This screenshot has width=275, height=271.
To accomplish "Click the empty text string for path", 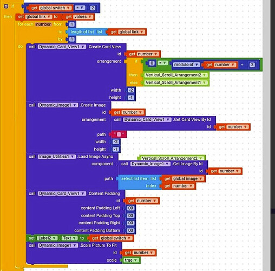I will point(119,134).
